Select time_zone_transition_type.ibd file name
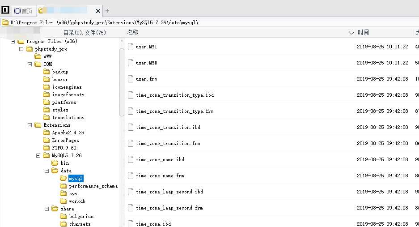The width and height of the screenshot is (419, 227). tap(175, 95)
